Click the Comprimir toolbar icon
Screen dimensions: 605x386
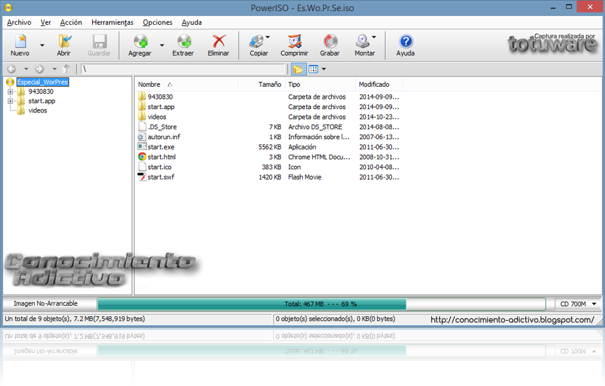tap(295, 41)
